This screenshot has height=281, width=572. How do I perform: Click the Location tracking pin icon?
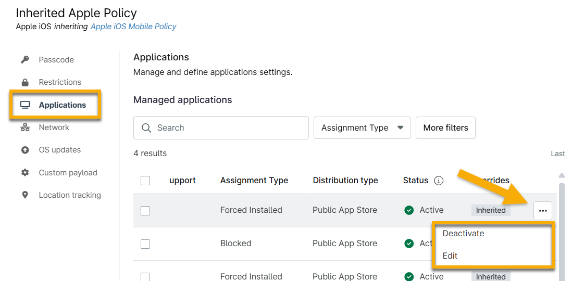click(x=25, y=195)
